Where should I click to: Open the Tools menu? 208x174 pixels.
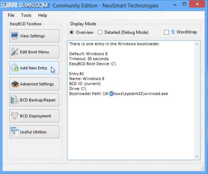(26, 15)
